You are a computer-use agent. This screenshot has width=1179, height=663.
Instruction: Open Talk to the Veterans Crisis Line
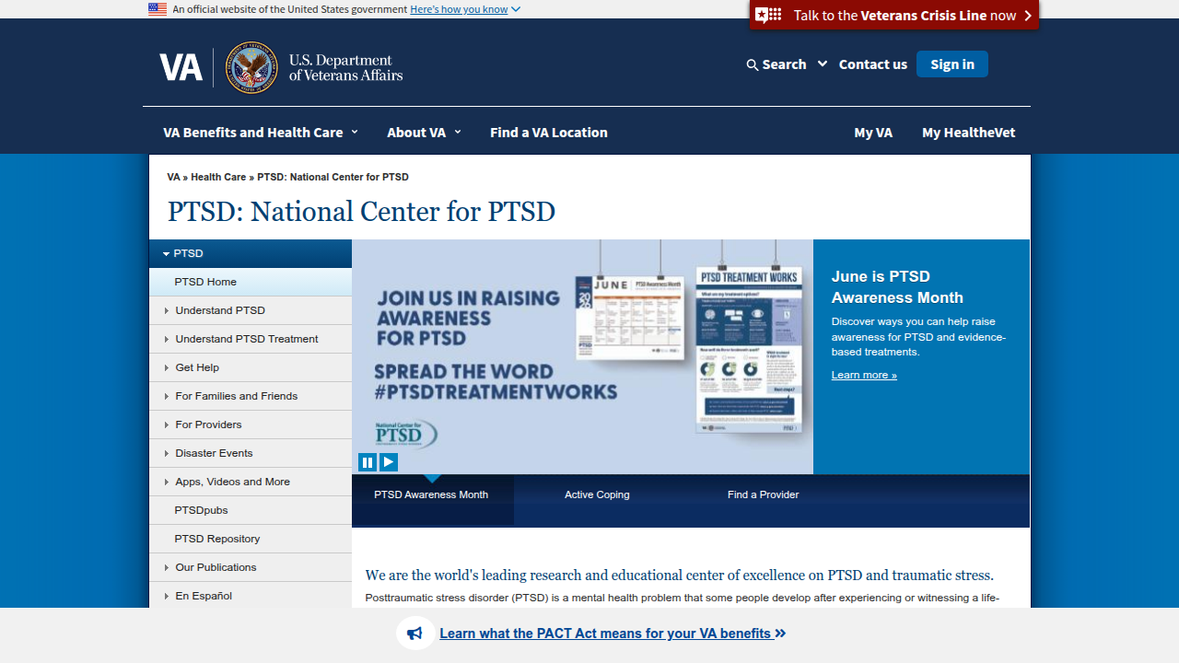coord(893,15)
